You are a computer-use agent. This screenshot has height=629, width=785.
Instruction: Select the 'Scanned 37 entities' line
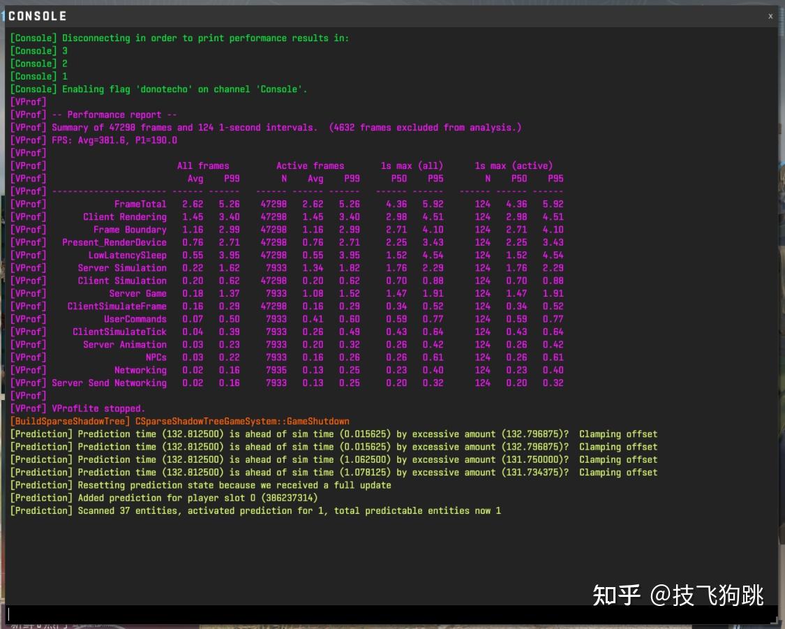255,511
